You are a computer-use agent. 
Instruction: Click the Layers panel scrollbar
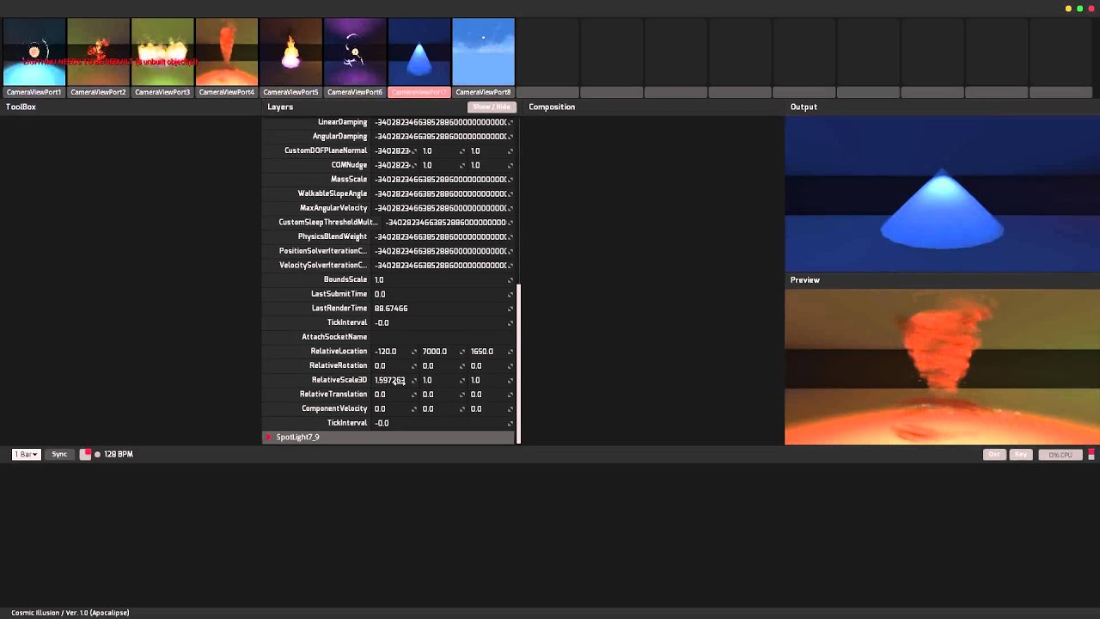[518, 364]
